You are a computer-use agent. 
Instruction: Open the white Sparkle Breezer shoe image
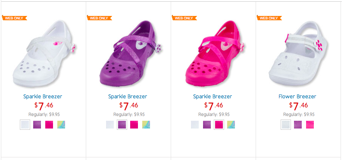(x=44, y=54)
